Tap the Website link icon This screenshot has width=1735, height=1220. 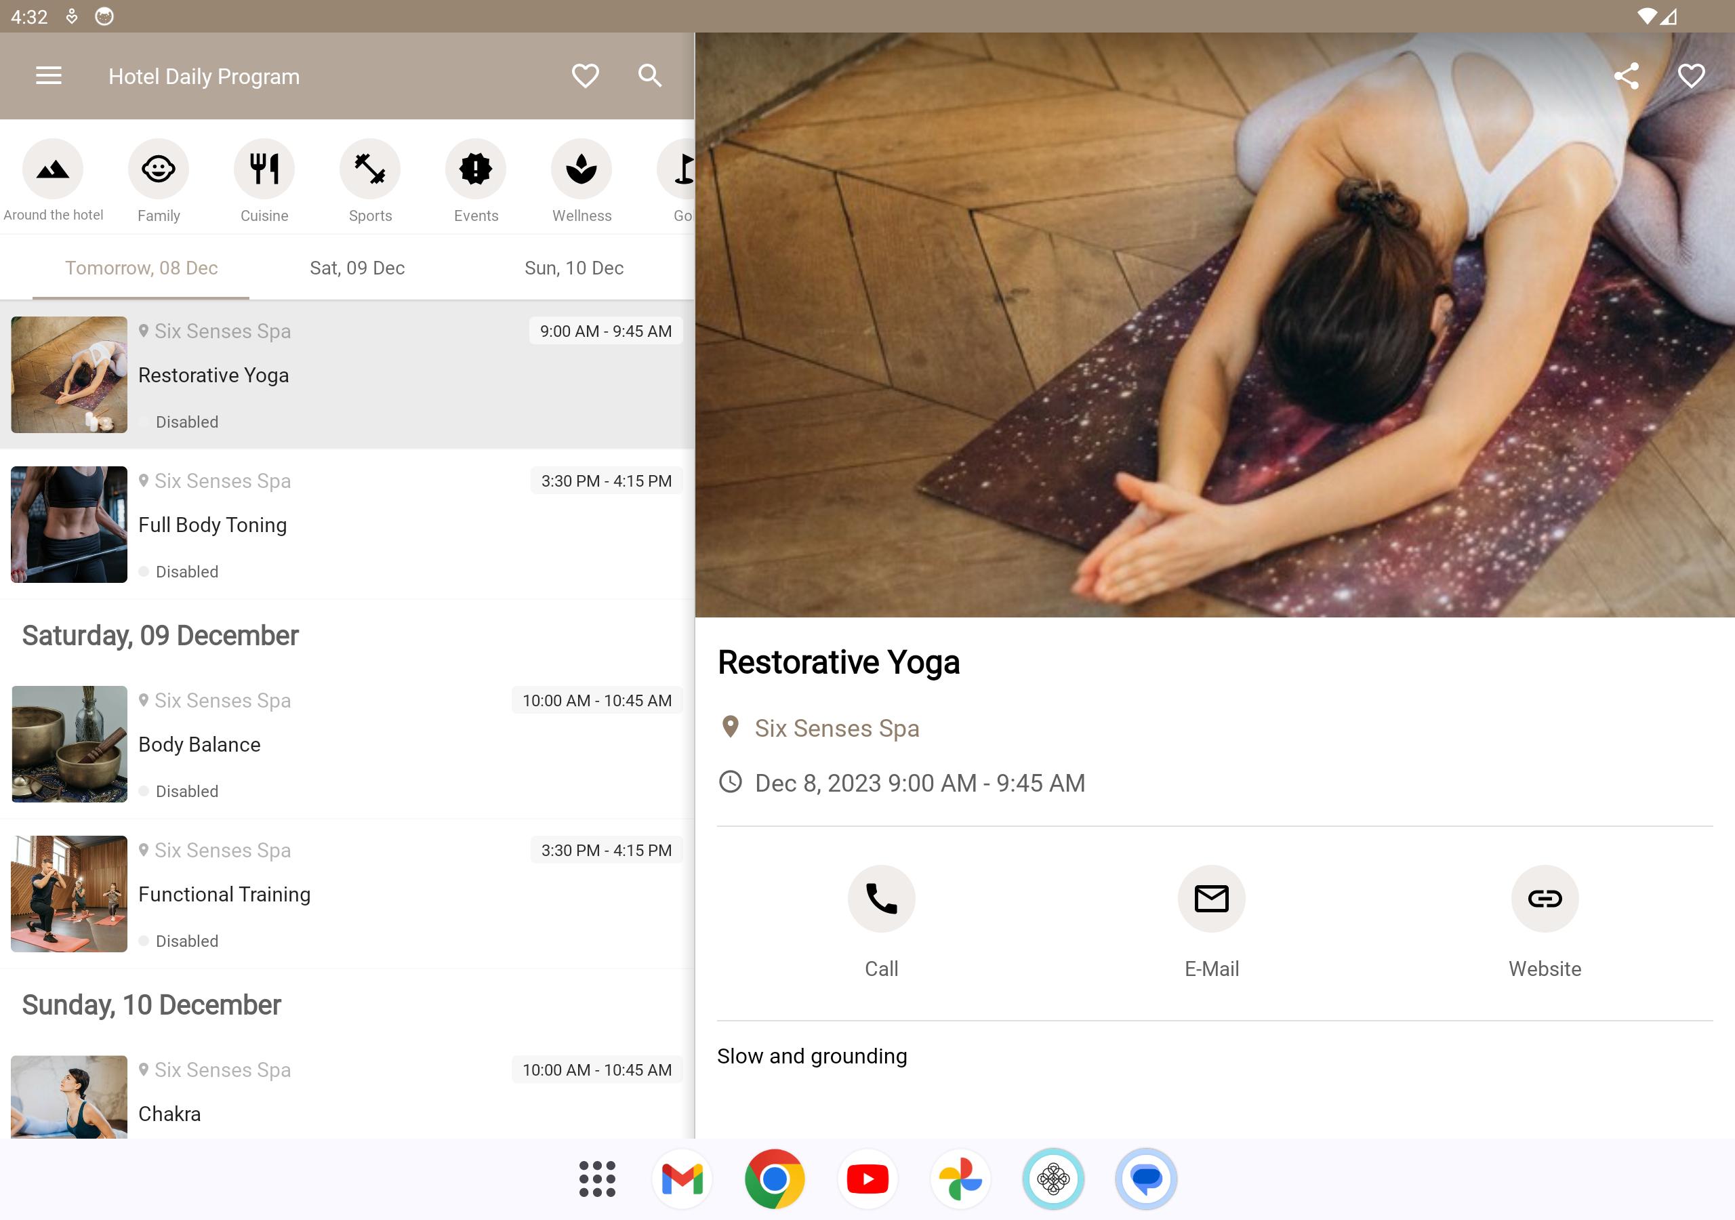click(x=1545, y=899)
